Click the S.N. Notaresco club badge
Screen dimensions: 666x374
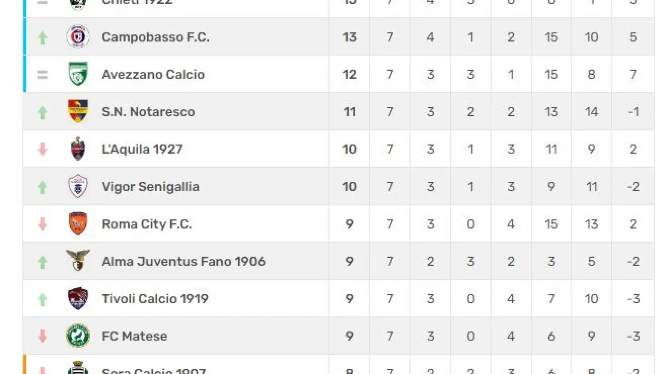pos(78,111)
